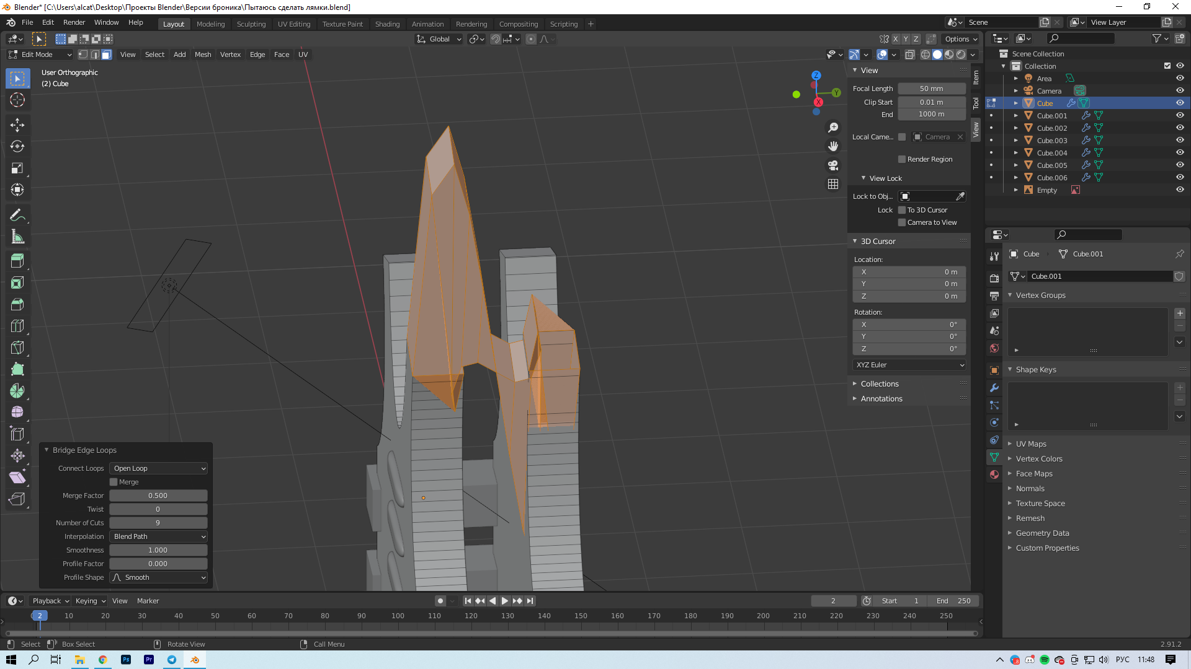Select the Smooth vertices tool
Image resolution: width=1191 pixels, height=669 pixels.
pyautogui.click(x=17, y=412)
